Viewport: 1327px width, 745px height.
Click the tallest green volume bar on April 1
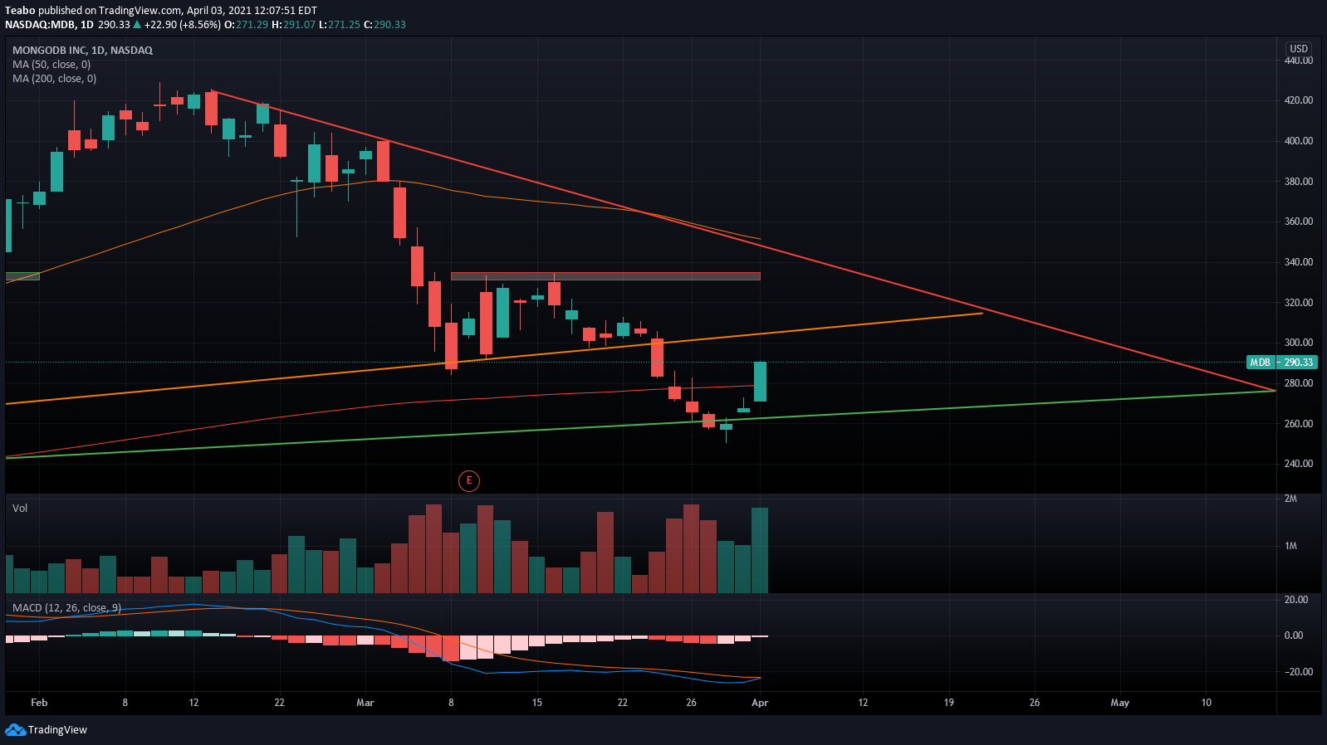pyautogui.click(x=760, y=550)
